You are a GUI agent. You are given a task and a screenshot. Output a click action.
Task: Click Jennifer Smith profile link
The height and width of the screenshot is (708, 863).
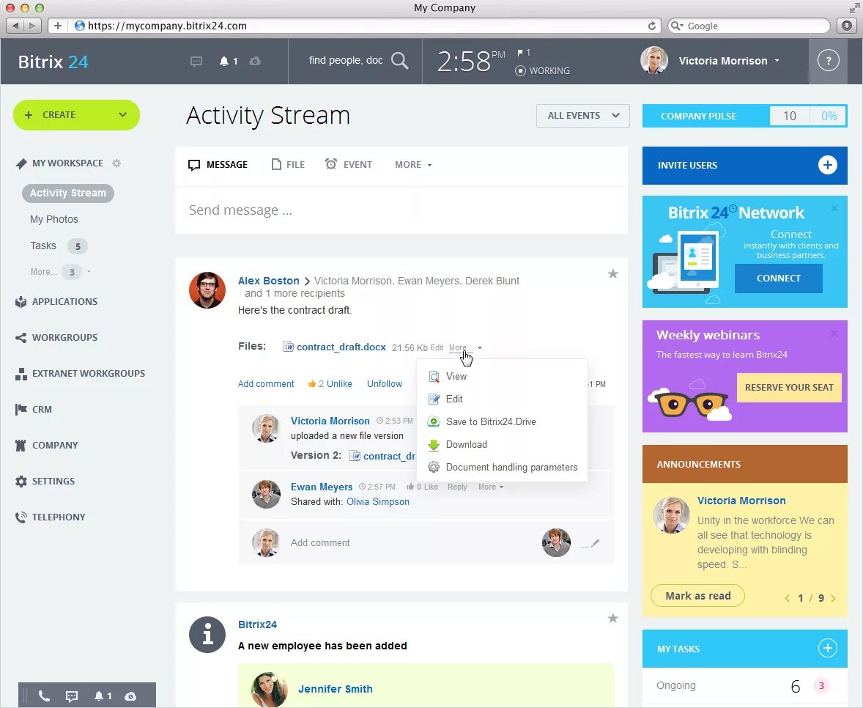(x=336, y=689)
